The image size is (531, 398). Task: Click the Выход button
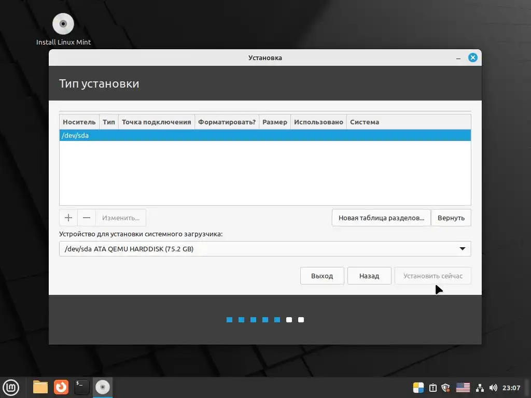click(x=322, y=276)
